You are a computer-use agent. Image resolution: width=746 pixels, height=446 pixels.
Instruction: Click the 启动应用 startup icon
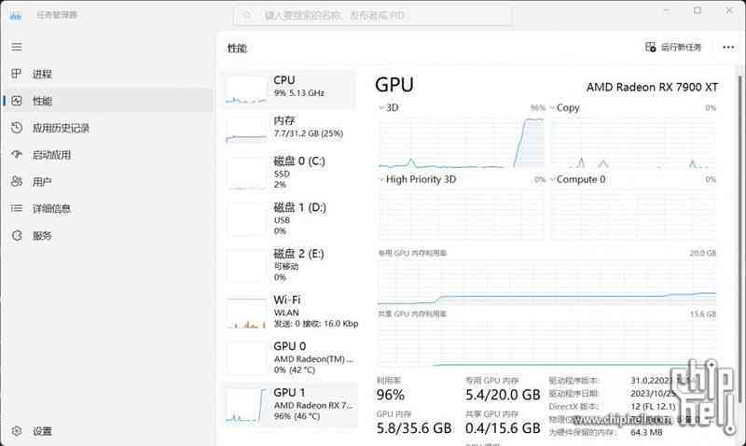[17, 155]
